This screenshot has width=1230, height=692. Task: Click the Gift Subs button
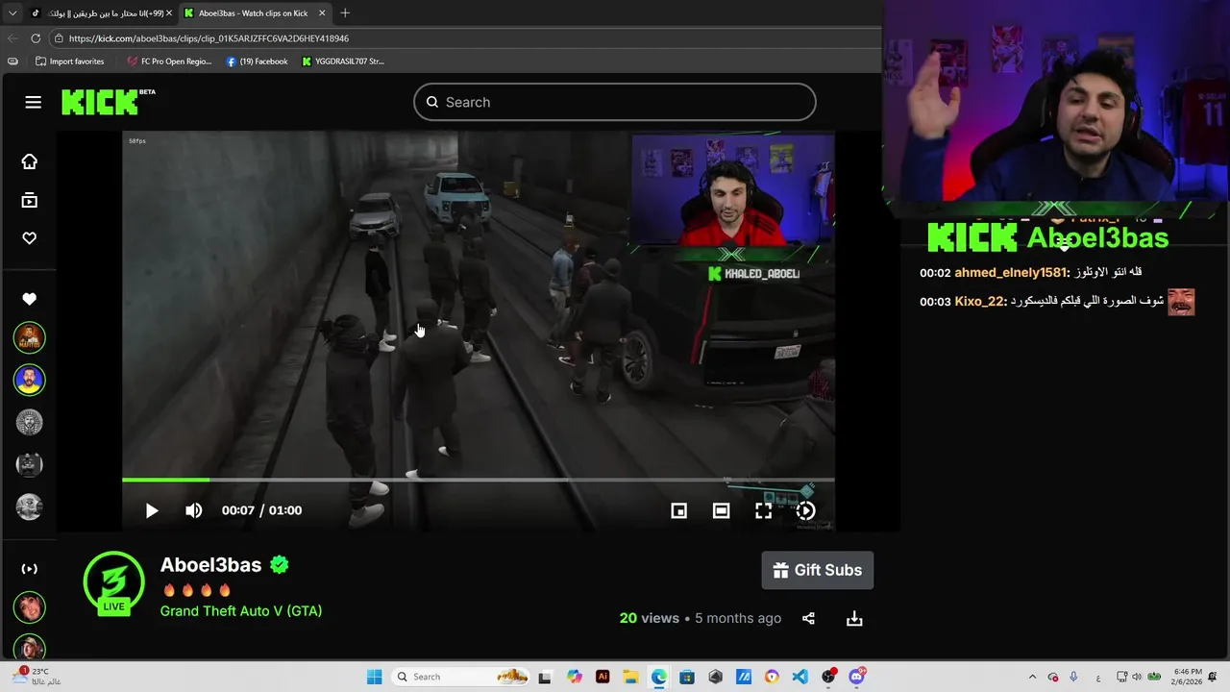pyautogui.click(x=817, y=570)
